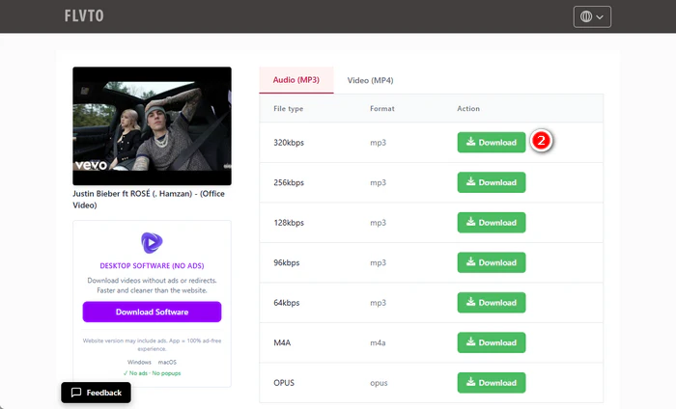Image resolution: width=676 pixels, height=409 pixels.
Task: Click the "128kbps" file type cell
Action: coord(289,223)
